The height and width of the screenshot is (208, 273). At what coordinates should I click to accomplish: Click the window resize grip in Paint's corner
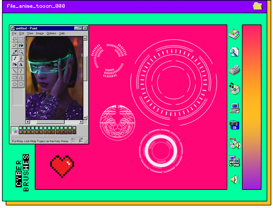click(x=86, y=141)
